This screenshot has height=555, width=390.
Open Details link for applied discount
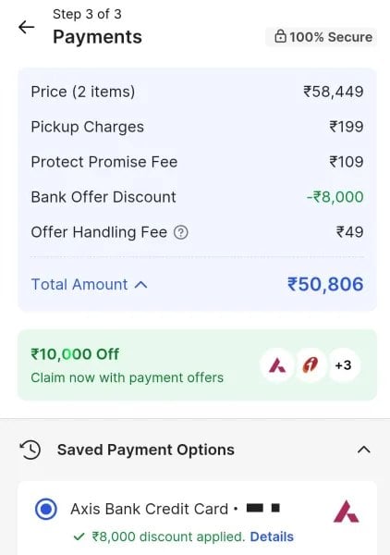(x=272, y=536)
